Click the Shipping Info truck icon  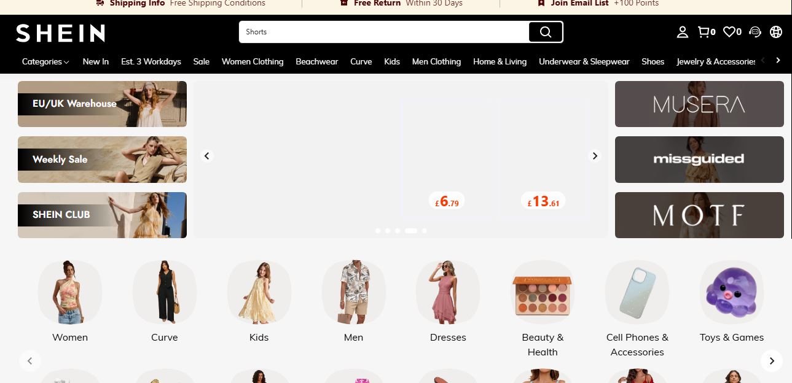100,3
